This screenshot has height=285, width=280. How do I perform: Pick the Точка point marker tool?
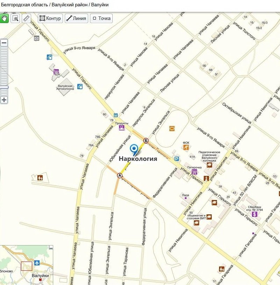click(x=101, y=18)
